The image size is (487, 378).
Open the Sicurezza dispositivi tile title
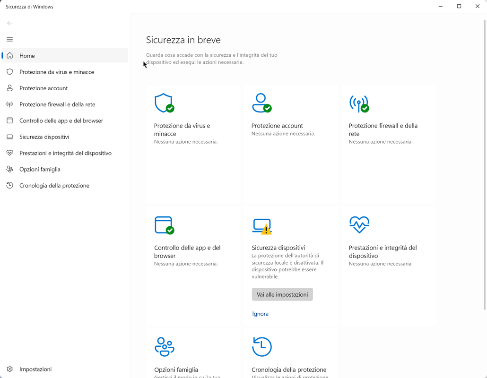(278, 248)
